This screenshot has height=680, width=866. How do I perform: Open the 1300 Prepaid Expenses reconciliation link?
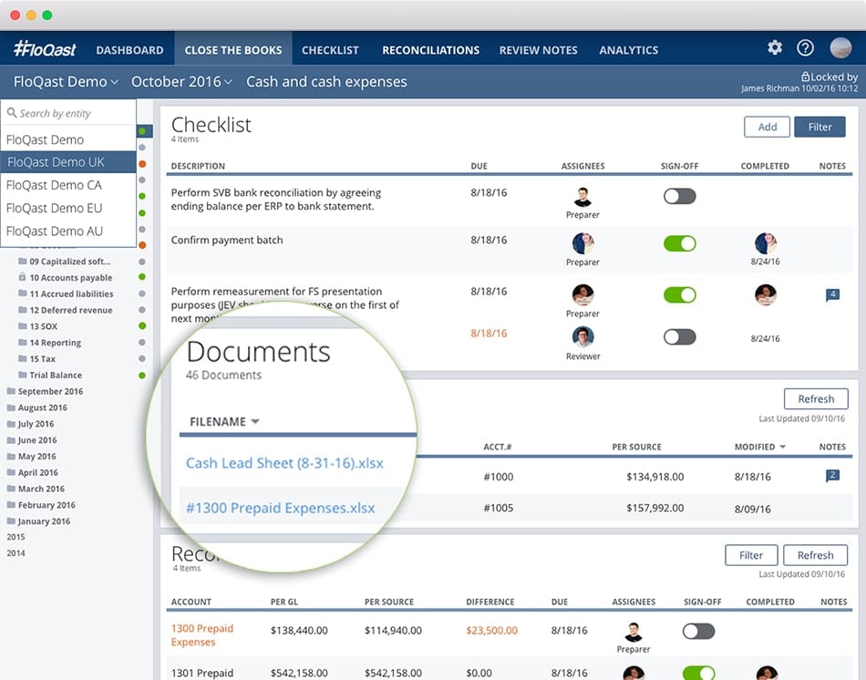point(202,634)
